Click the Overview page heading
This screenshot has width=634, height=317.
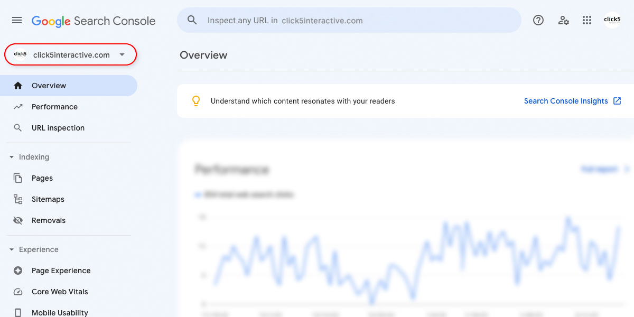[203, 55]
